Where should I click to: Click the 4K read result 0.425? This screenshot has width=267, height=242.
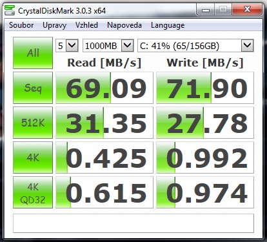point(104,157)
